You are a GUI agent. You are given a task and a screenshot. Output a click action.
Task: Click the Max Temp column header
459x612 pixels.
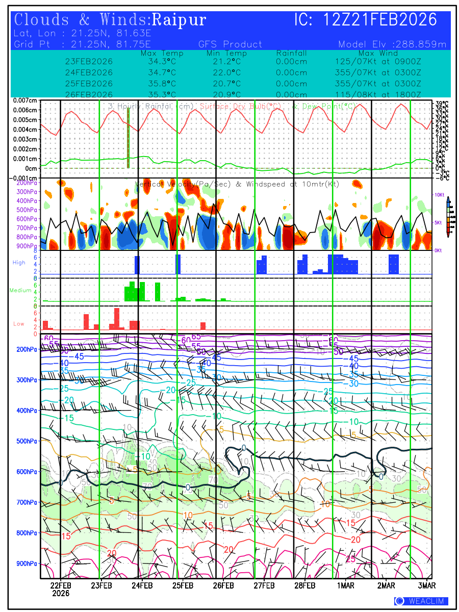click(162, 53)
